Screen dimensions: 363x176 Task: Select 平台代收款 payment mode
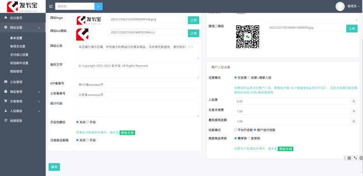(235, 130)
